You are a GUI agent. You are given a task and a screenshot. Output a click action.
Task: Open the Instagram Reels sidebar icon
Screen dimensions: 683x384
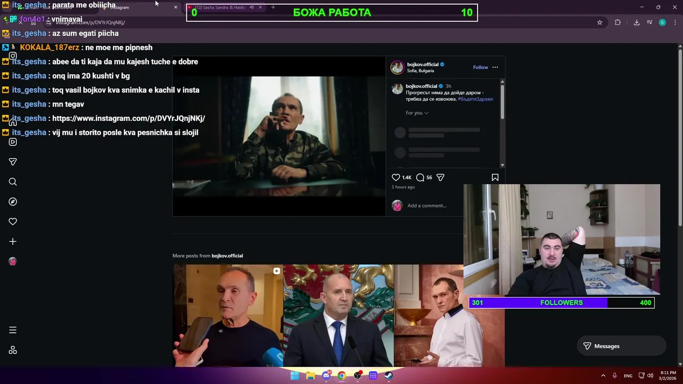(13, 142)
